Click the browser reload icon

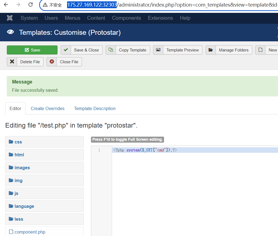(30, 5)
